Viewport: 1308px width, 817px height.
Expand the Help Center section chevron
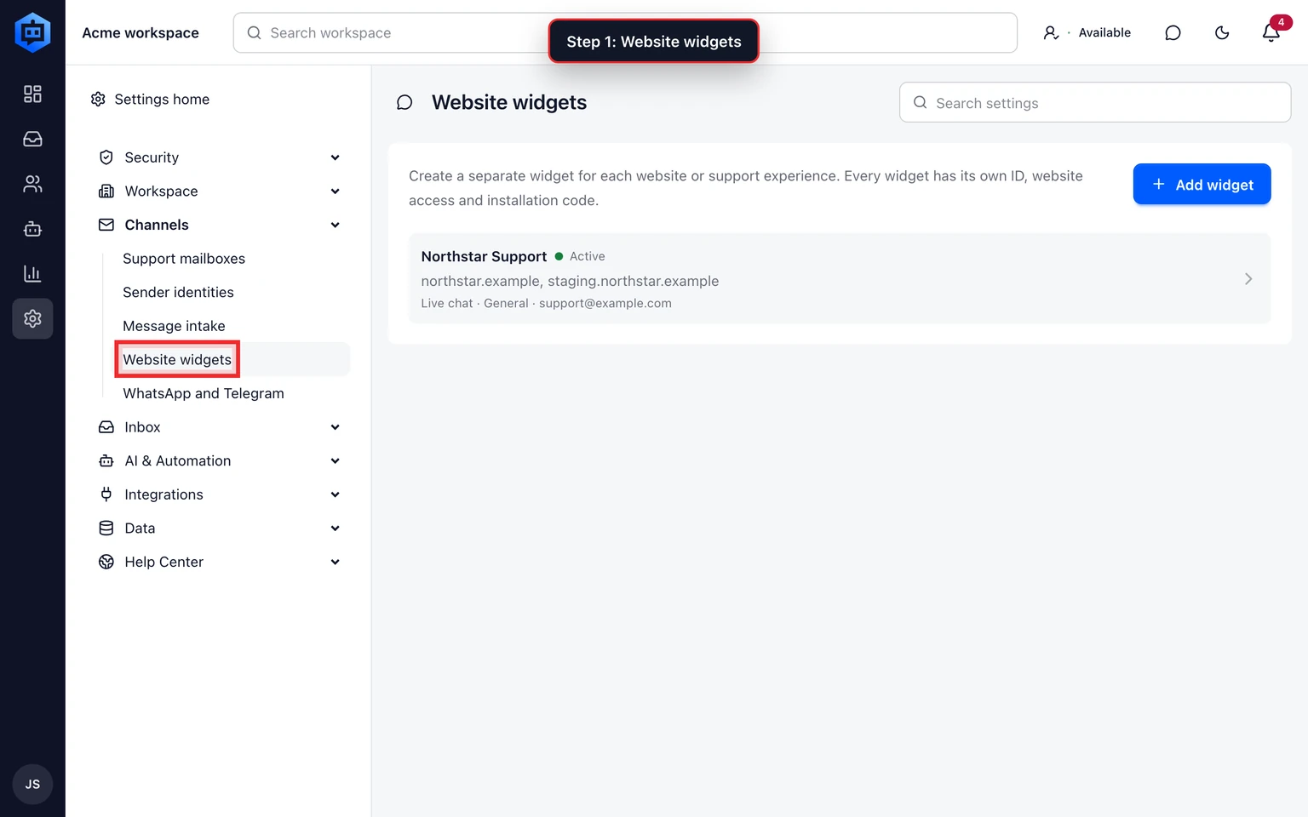pos(336,562)
